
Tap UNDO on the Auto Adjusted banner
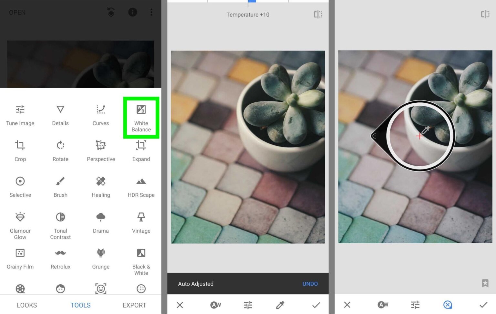pos(310,284)
